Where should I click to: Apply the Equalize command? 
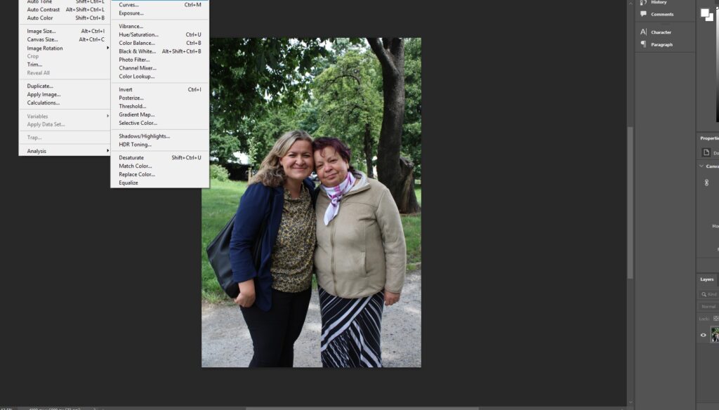[159, 183]
